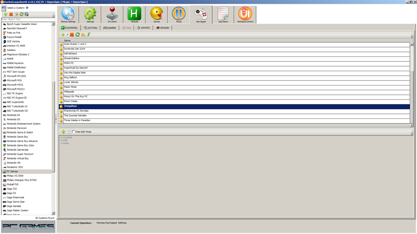Viewport: 417px width, 234px height.
Task: Open the green gear Settings section
Action: [x=90, y=15]
